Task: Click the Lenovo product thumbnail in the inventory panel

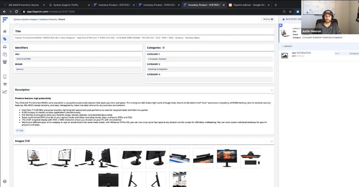Action: pyautogui.click(x=285, y=33)
